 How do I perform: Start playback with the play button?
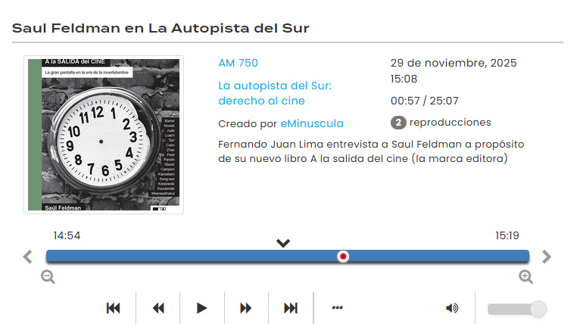(x=201, y=308)
